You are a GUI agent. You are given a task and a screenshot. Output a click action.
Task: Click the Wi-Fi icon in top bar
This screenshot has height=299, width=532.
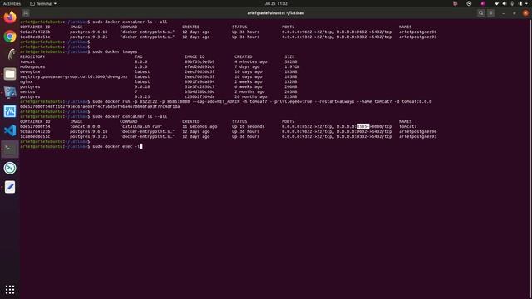(x=497, y=3)
